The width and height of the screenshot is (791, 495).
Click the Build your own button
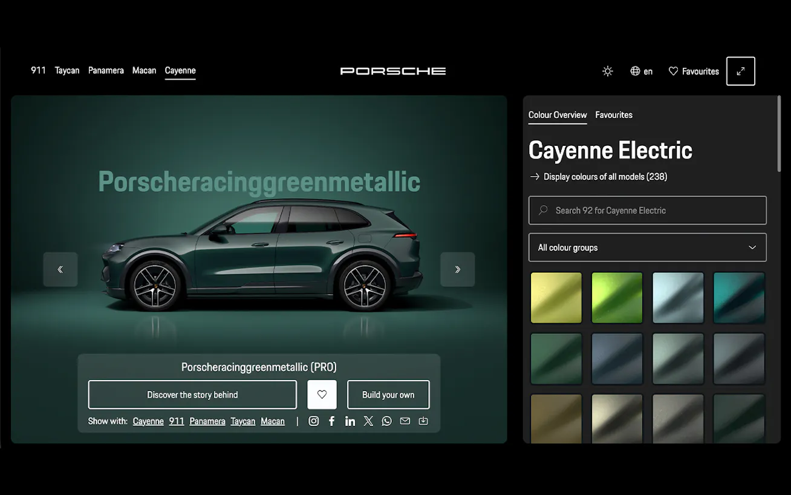pyautogui.click(x=388, y=395)
